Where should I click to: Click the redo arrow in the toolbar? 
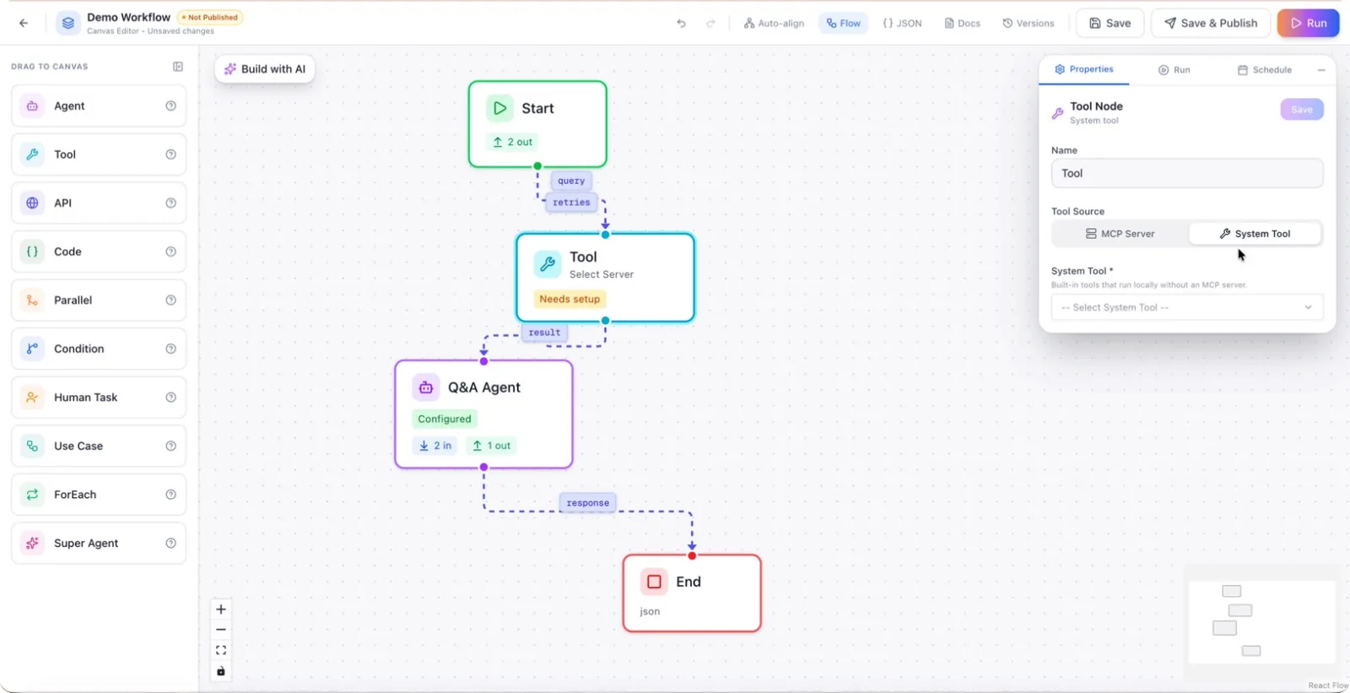(x=710, y=24)
